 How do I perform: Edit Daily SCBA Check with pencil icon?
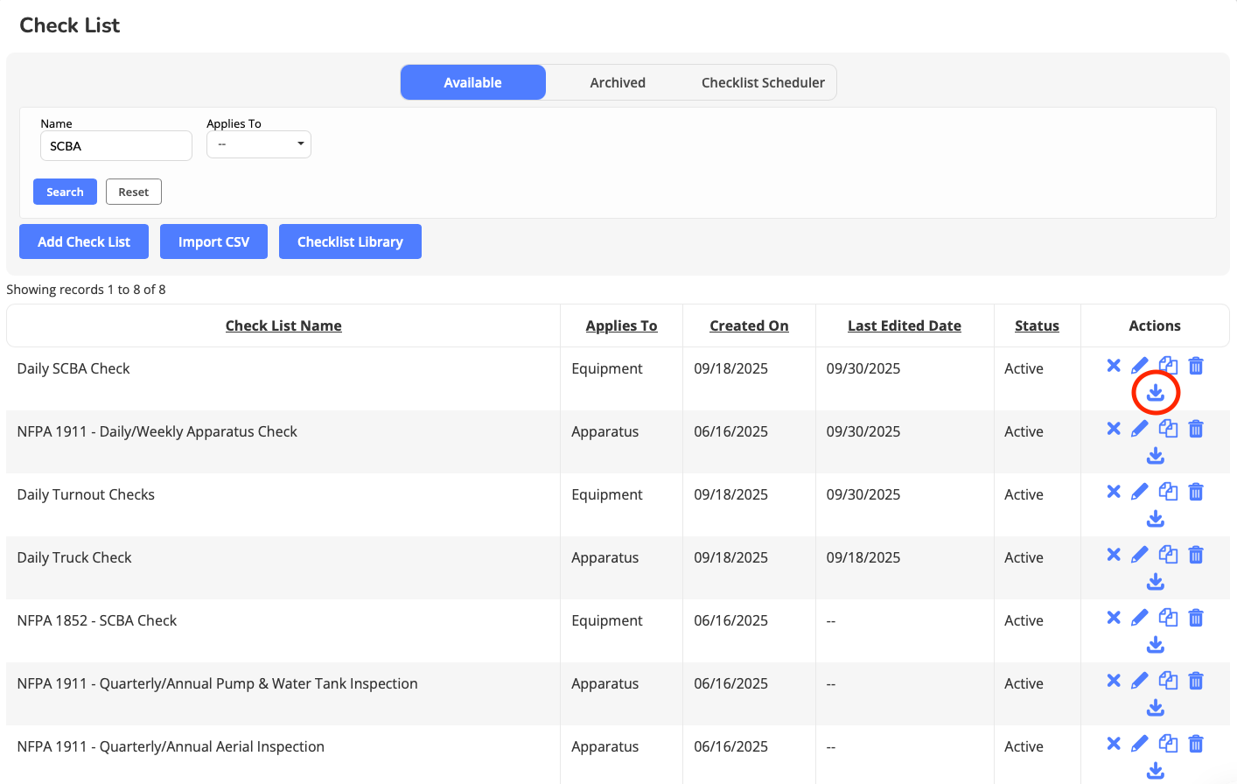click(x=1139, y=366)
